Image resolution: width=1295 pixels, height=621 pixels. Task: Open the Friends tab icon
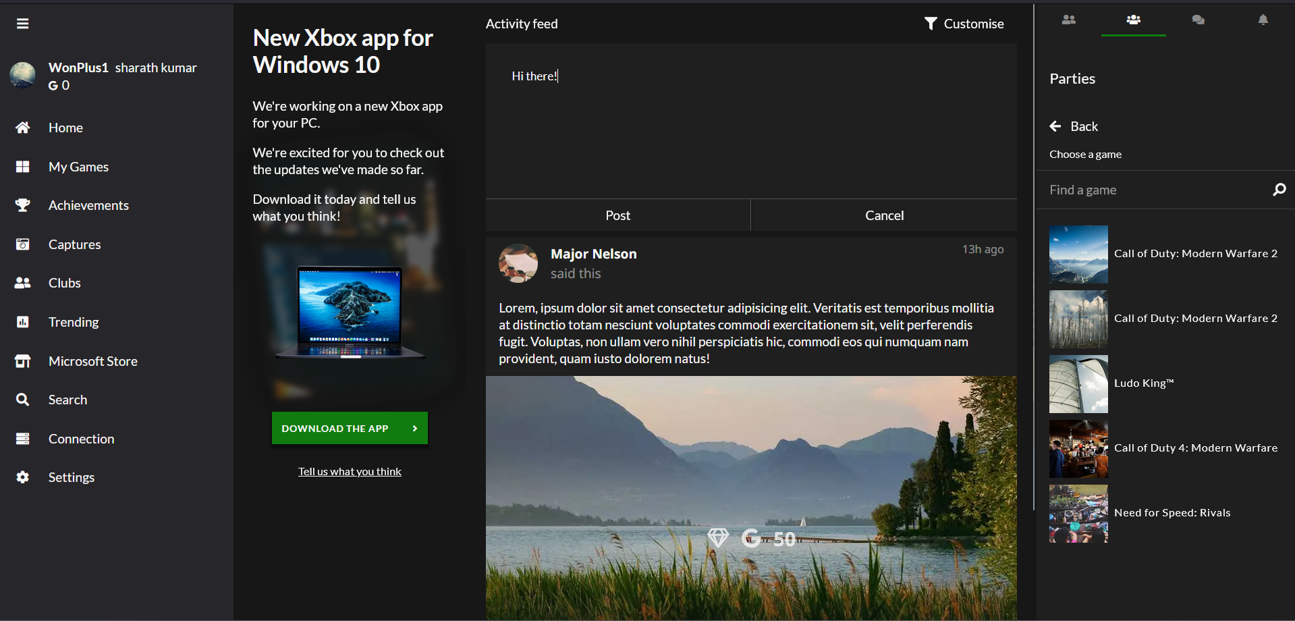(1068, 20)
